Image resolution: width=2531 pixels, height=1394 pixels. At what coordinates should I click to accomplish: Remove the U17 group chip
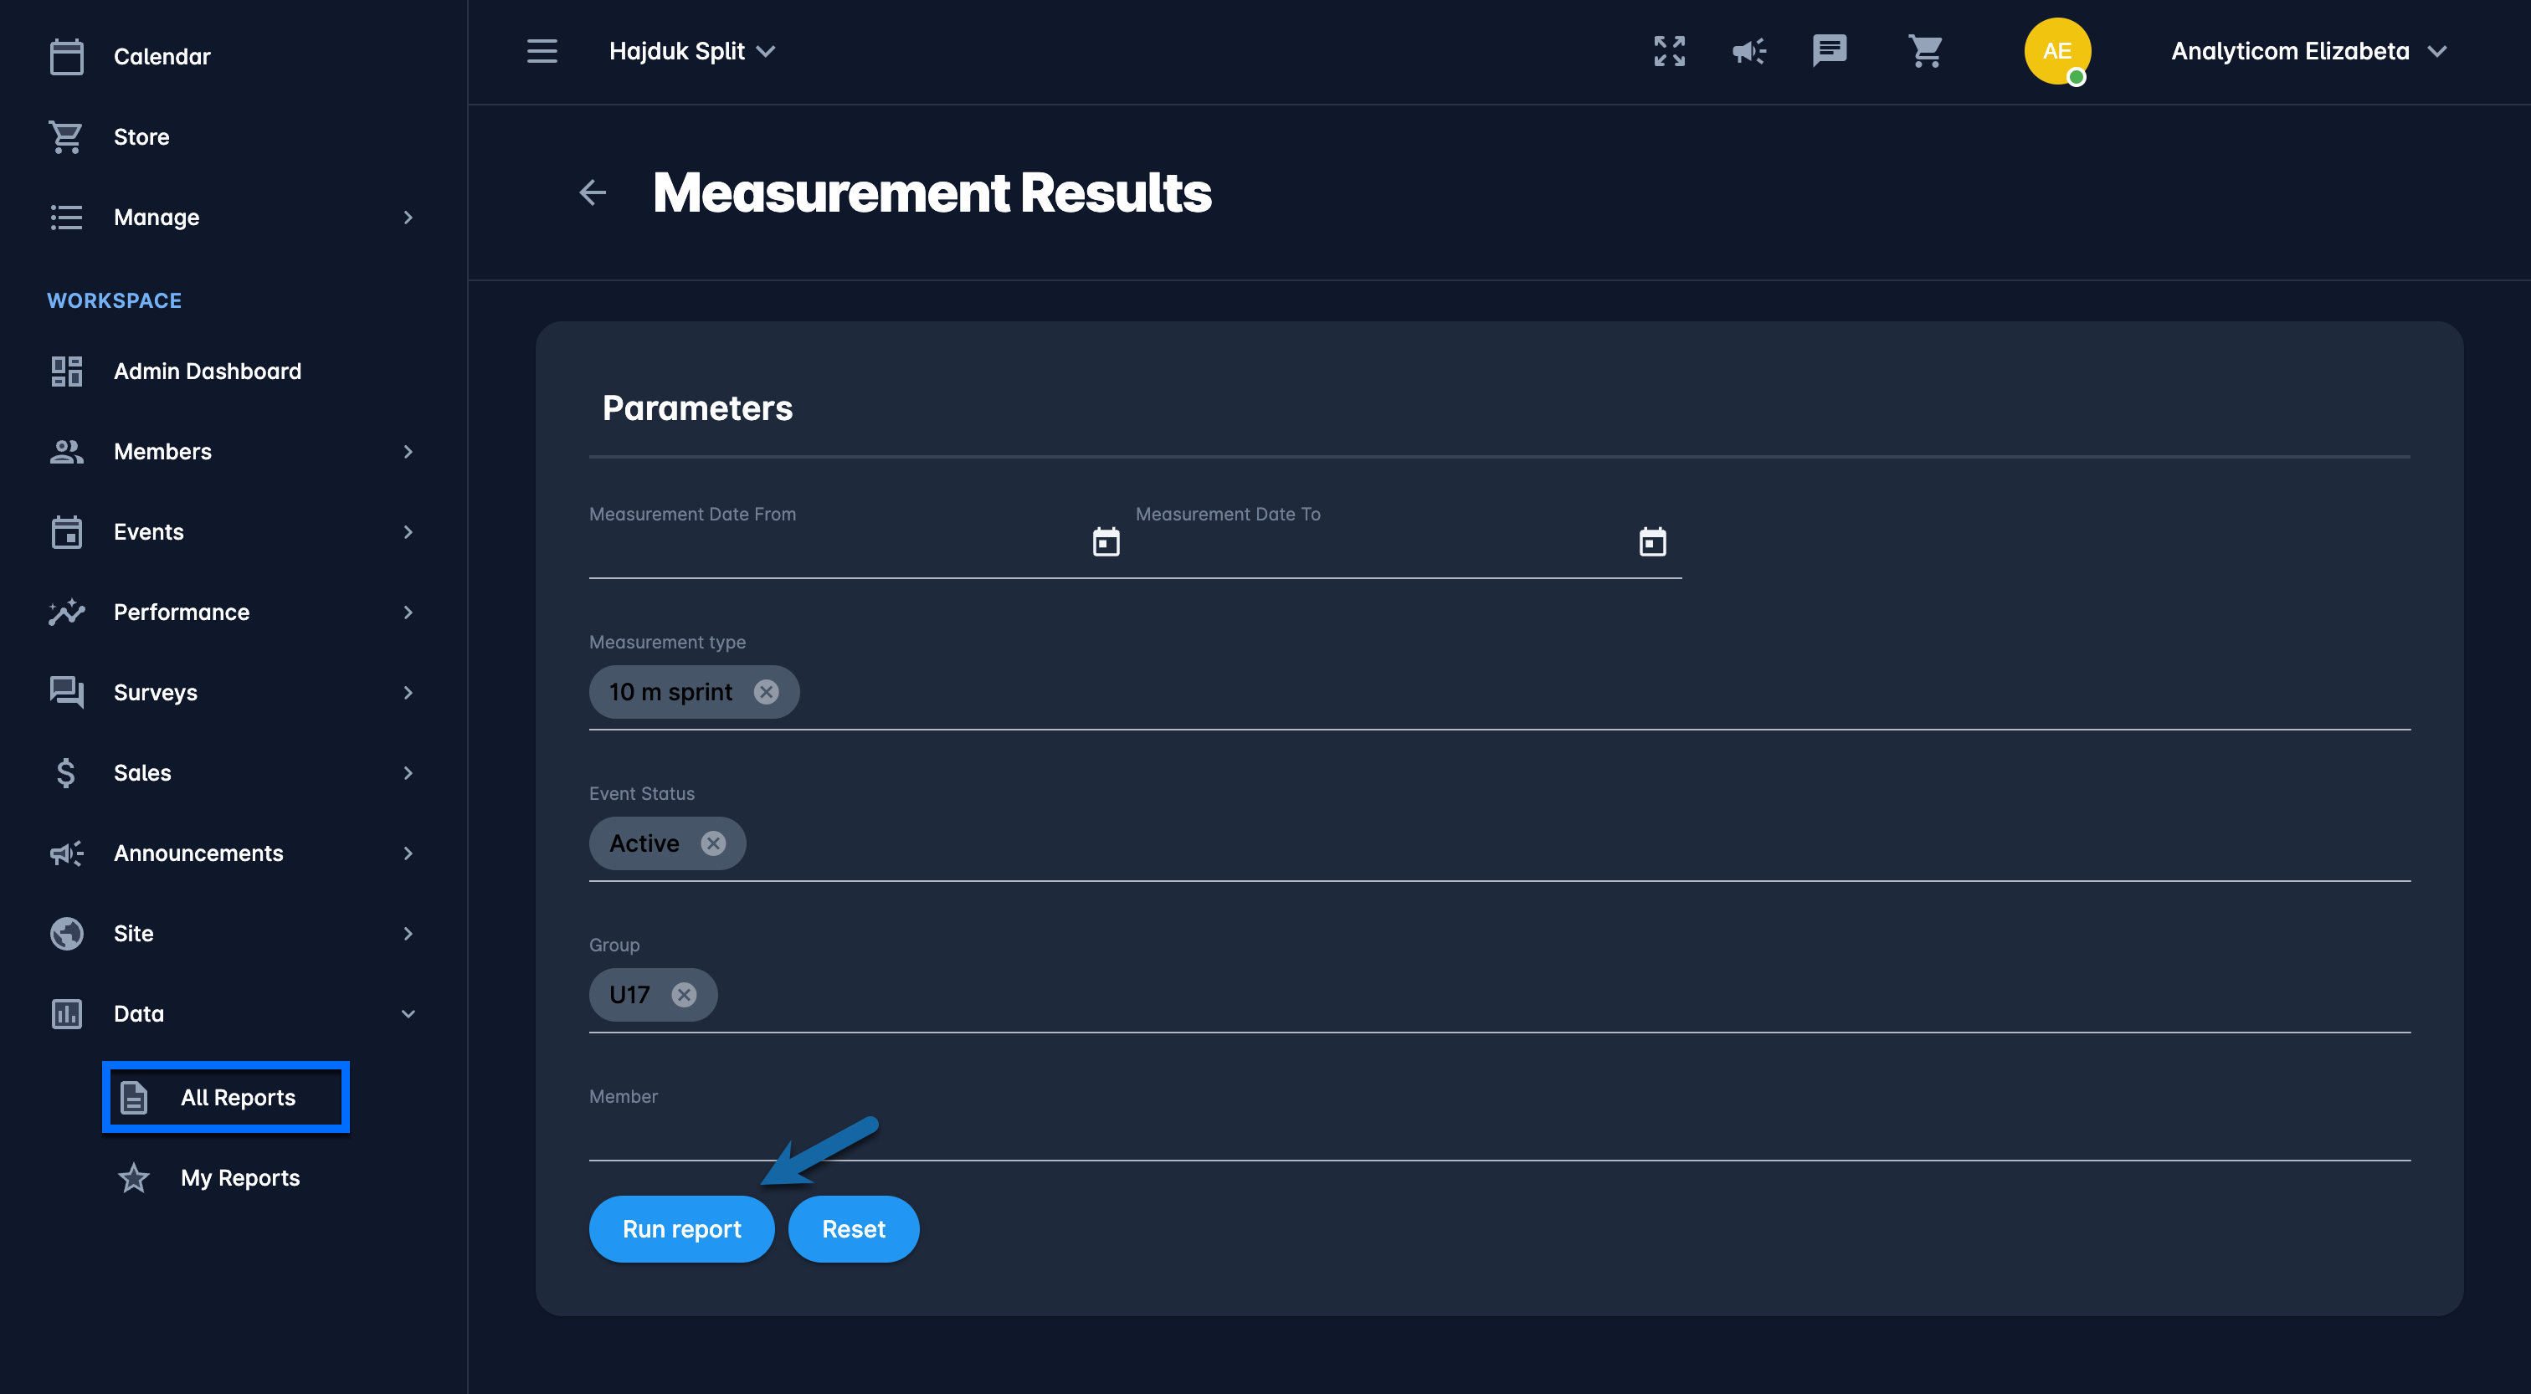coord(684,994)
